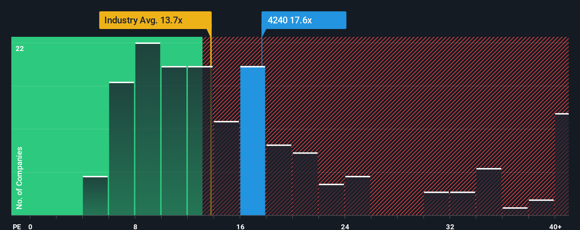Select the highlighted blue histogram bar

click(x=253, y=141)
